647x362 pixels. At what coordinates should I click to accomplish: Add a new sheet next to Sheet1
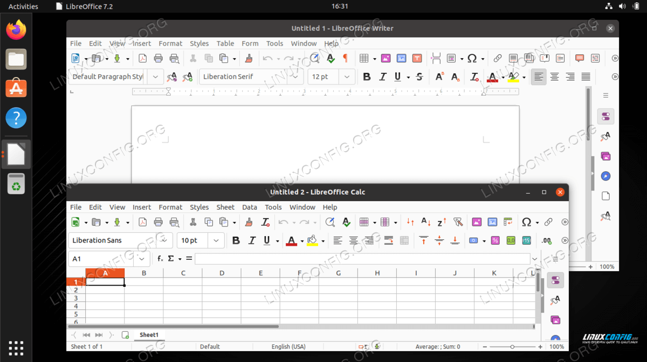tap(125, 335)
